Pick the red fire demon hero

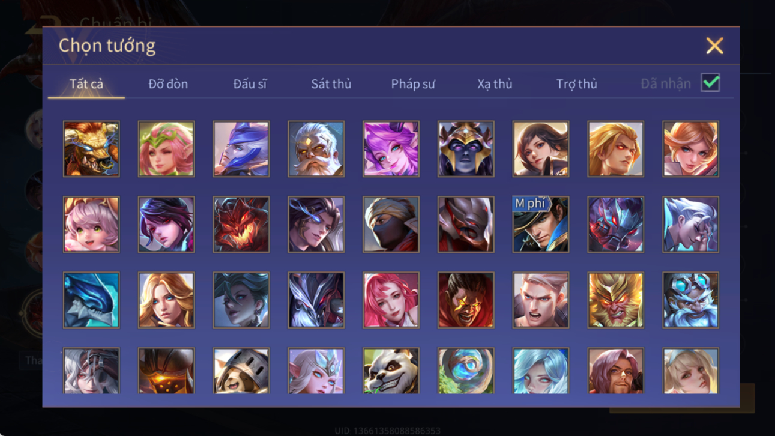click(x=241, y=225)
